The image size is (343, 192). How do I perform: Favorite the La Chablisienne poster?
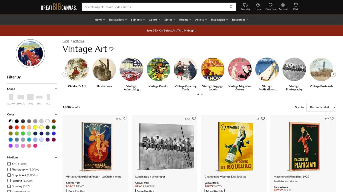pyautogui.click(x=125, y=119)
